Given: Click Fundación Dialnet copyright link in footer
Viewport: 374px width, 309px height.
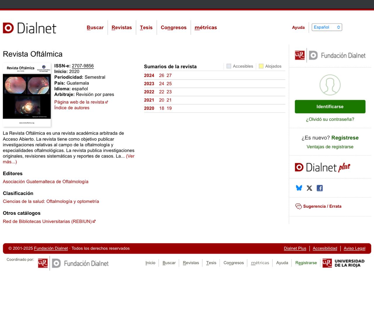Looking at the screenshot, I should [x=51, y=249].
